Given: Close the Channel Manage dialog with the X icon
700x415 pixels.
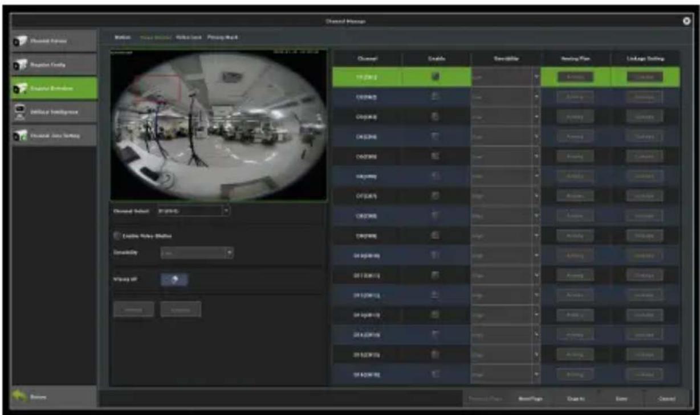Looking at the screenshot, I should pyautogui.click(x=687, y=21).
